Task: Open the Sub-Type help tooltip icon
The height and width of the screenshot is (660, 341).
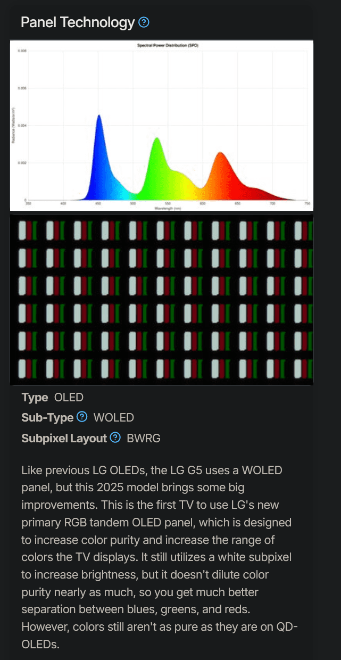Action: point(82,417)
